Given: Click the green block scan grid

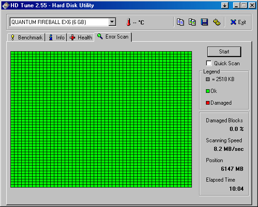Looking at the screenshot, I should (101, 119).
